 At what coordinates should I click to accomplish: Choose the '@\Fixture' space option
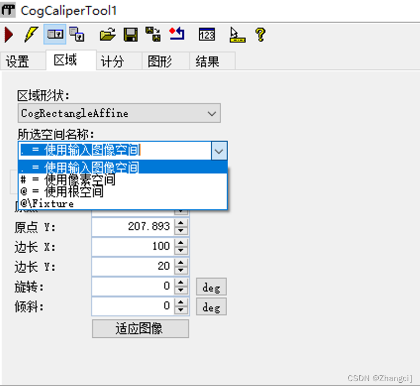pyautogui.click(x=123, y=204)
